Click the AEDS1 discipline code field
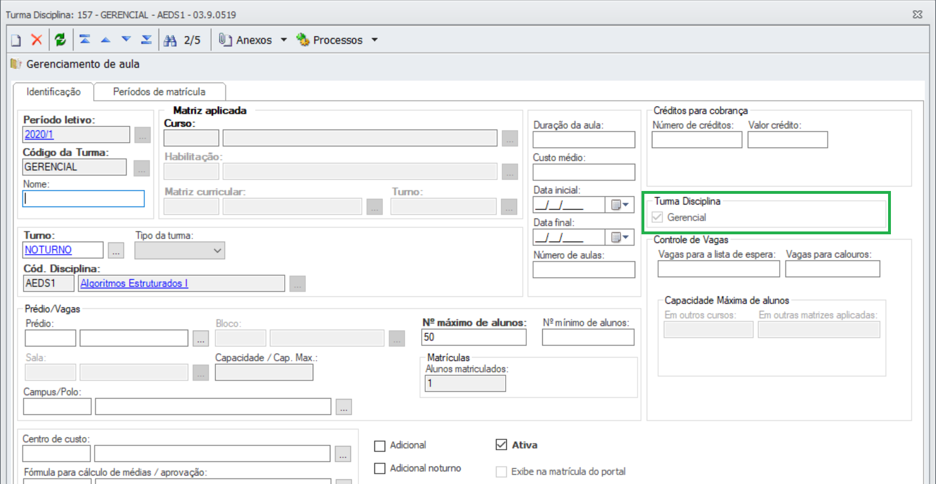 (x=49, y=283)
